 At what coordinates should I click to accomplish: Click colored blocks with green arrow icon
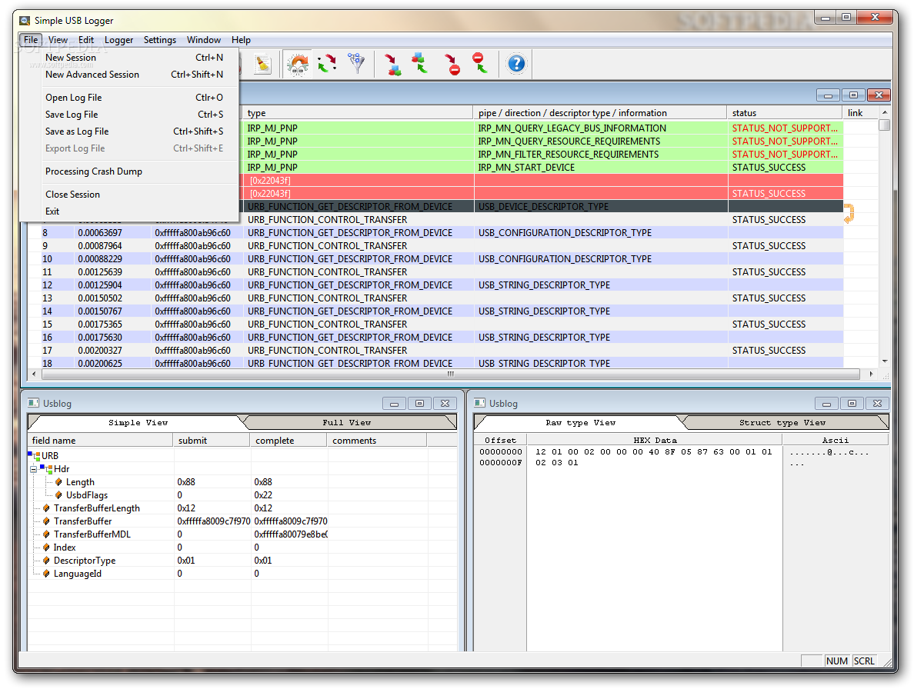[x=420, y=63]
